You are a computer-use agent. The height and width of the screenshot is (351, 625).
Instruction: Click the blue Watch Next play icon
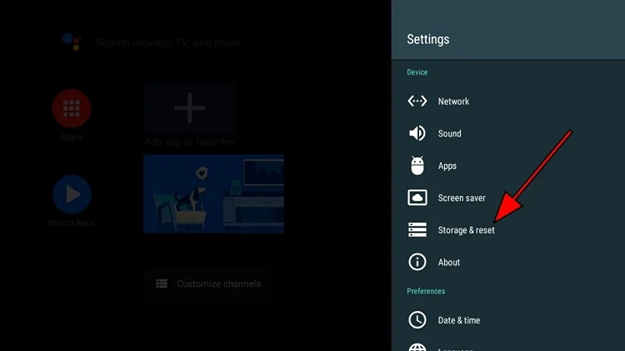[72, 194]
